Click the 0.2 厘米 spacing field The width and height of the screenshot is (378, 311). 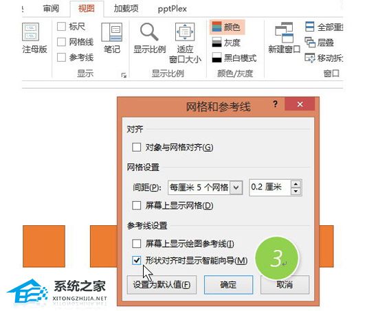[270, 187]
